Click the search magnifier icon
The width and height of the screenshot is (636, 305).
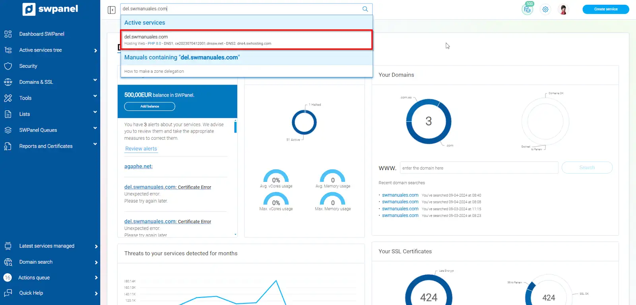point(365,9)
